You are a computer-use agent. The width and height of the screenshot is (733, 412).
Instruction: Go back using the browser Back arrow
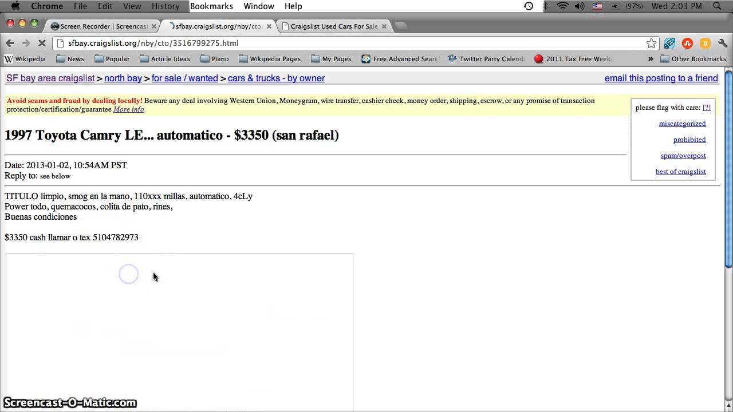click(10, 43)
